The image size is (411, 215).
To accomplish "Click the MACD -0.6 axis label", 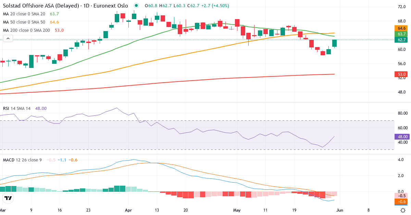I will (x=402, y=201).
